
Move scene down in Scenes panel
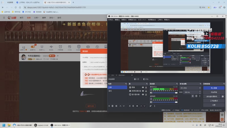[124, 106]
